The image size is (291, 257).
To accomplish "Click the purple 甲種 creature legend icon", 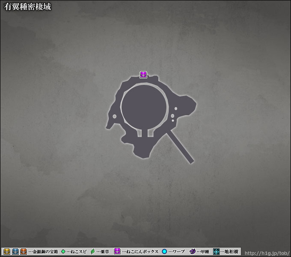I will (x=193, y=251).
